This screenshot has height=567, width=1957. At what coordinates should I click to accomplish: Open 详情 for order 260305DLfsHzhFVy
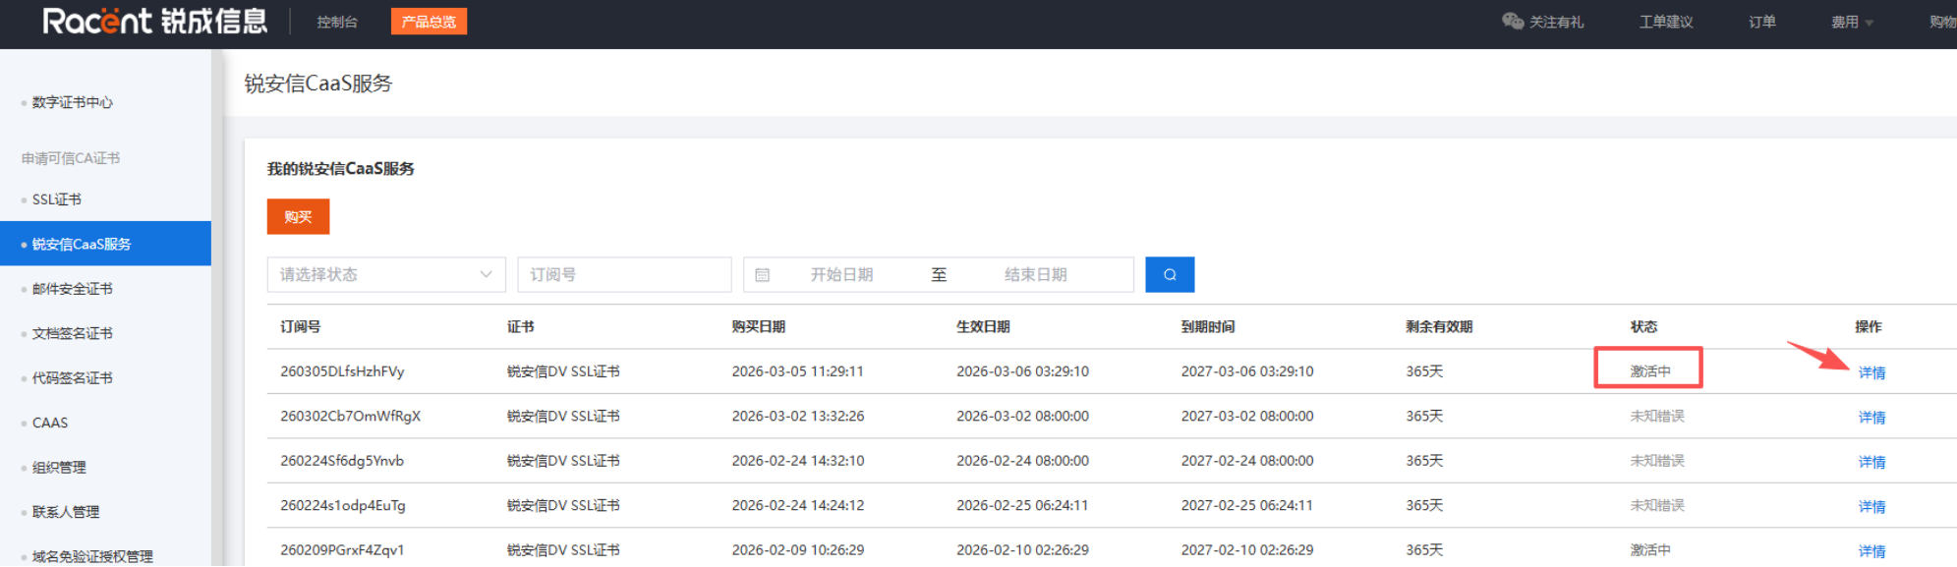click(1871, 372)
